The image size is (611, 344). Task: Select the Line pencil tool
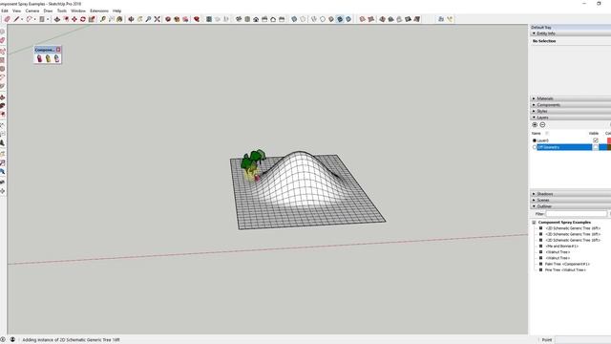click(16, 19)
